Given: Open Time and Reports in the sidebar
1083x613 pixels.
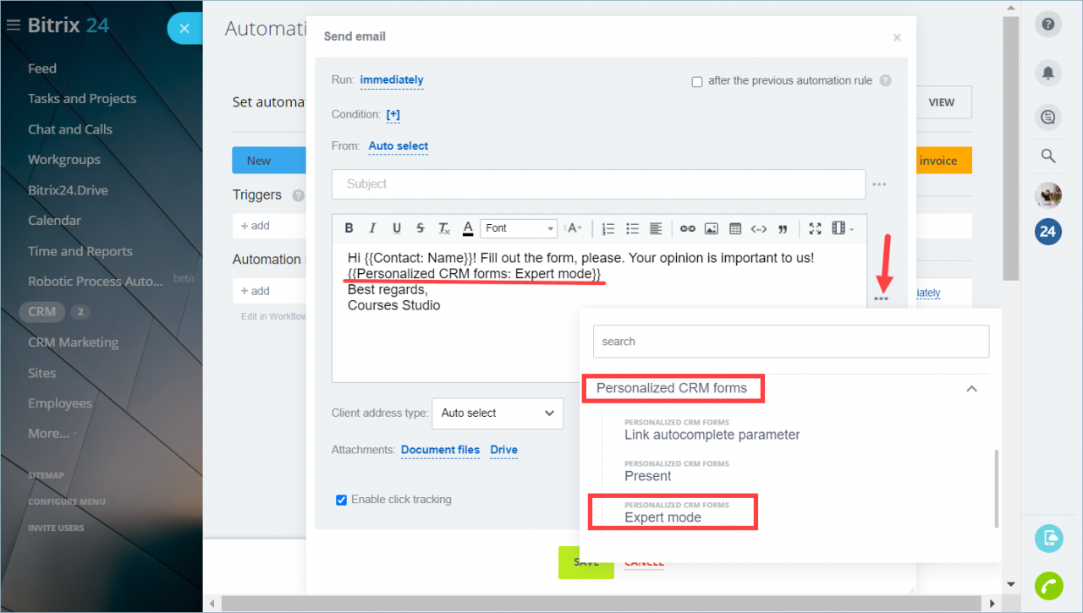Looking at the screenshot, I should click(x=80, y=251).
